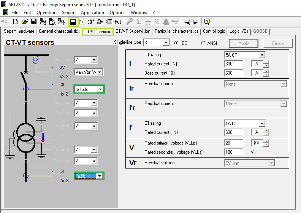Open the topmost Residual dropdown by busbar
Image resolution: width=301 pixels, height=213 pixels.
(x=94, y=60)
